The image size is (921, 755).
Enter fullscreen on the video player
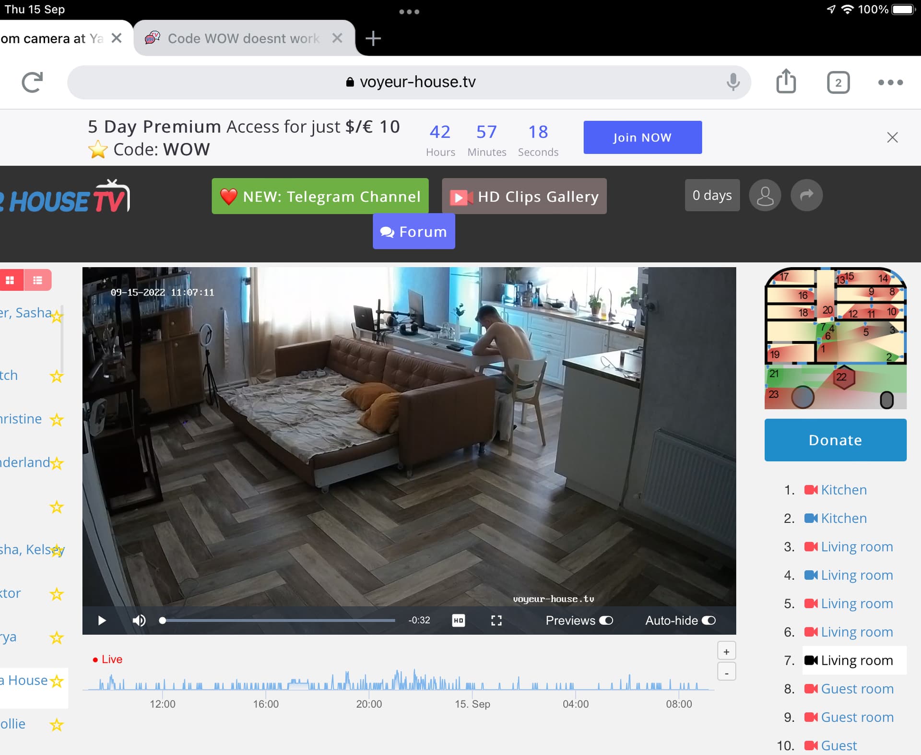coord(496,621)
